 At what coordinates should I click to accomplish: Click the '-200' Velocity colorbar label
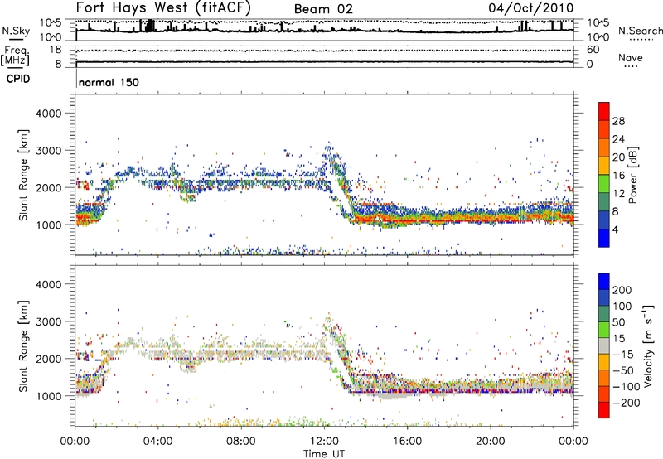pyautogui.click(x=627, y=403)
